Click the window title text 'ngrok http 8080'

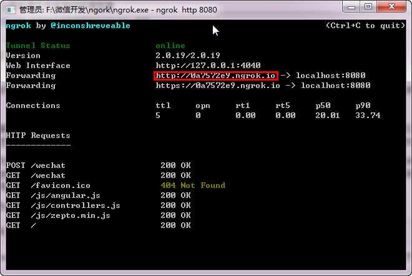(186, 10)
